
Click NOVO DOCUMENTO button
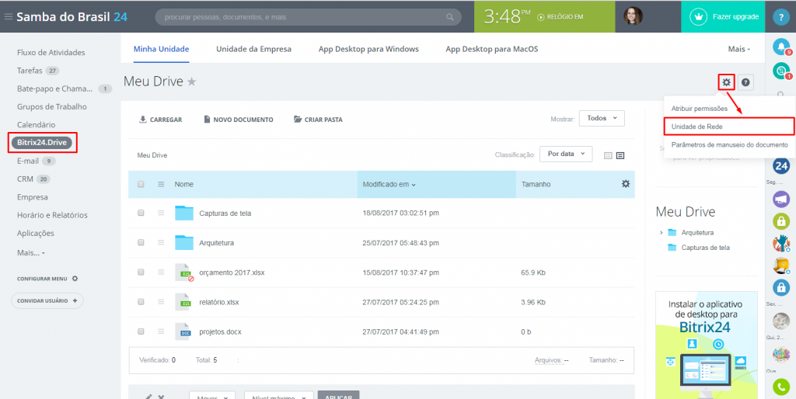[238, 120]
